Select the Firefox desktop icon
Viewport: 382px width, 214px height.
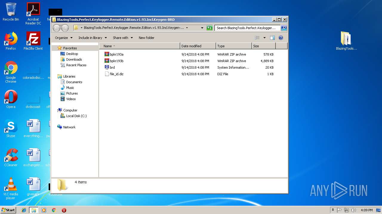coord(11,41)
